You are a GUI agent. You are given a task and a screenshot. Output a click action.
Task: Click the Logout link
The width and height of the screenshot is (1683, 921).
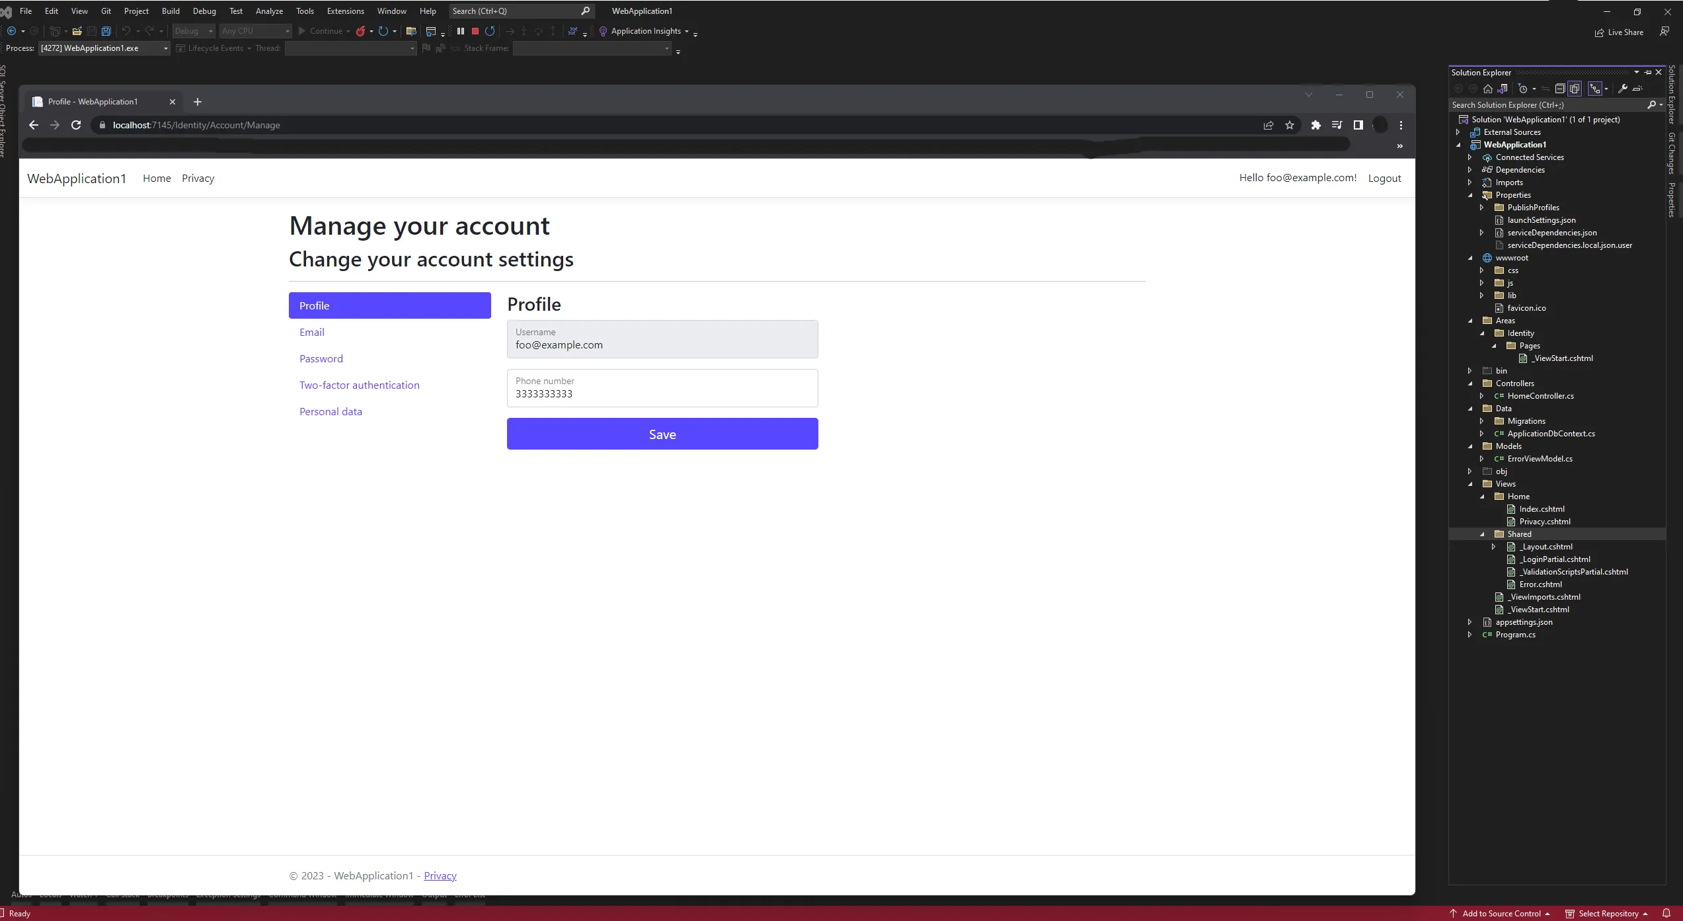tap(1384, 178)
